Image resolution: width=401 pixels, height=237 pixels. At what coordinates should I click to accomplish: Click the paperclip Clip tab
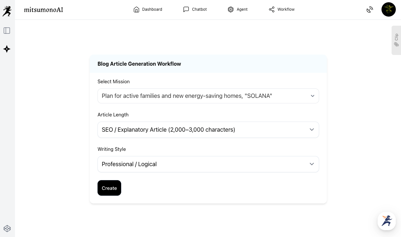(x=396, y=40)
